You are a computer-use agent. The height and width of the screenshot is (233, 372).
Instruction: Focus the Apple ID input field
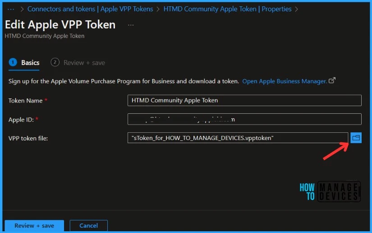(244, 119)
